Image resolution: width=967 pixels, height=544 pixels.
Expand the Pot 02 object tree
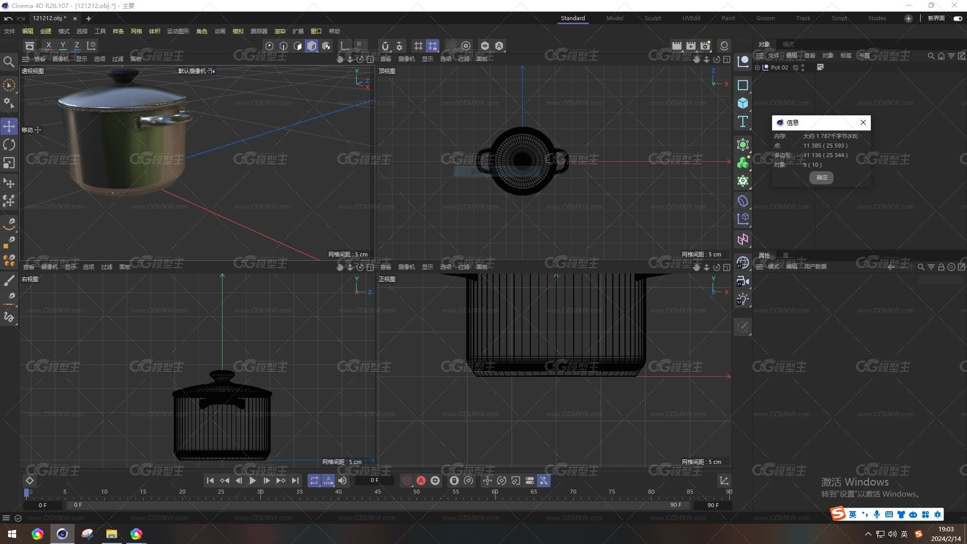coord(757,67)
